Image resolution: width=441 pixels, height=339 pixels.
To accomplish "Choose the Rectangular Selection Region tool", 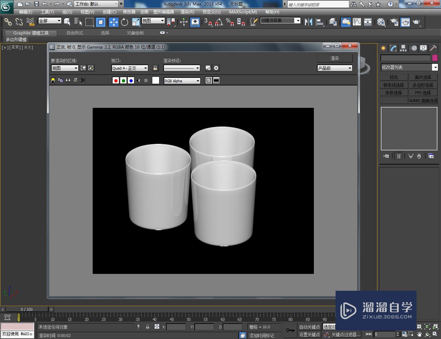I will coord(89,22).
